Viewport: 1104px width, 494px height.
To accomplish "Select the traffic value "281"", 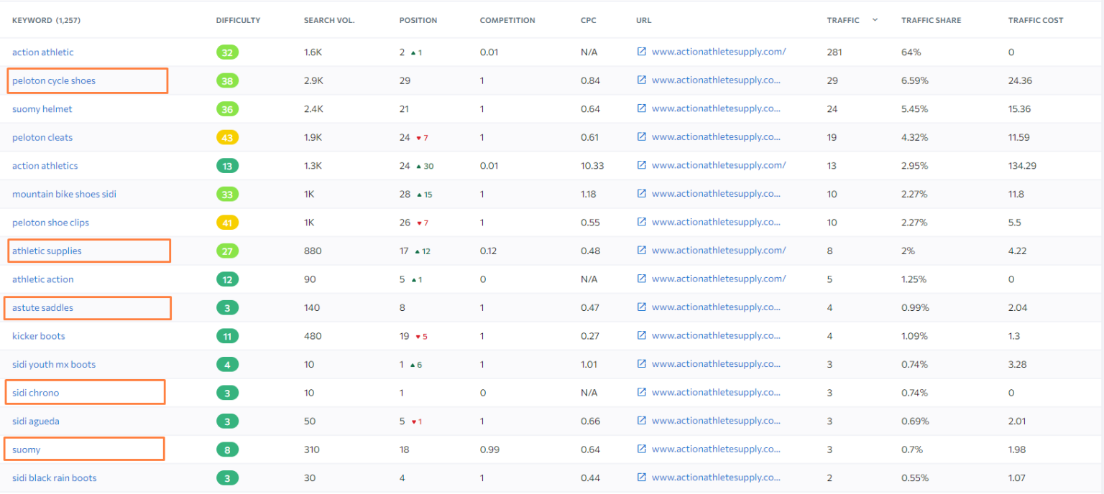I will (834, 52).
